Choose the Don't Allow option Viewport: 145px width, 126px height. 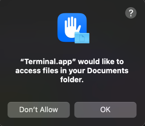point(39,110)
